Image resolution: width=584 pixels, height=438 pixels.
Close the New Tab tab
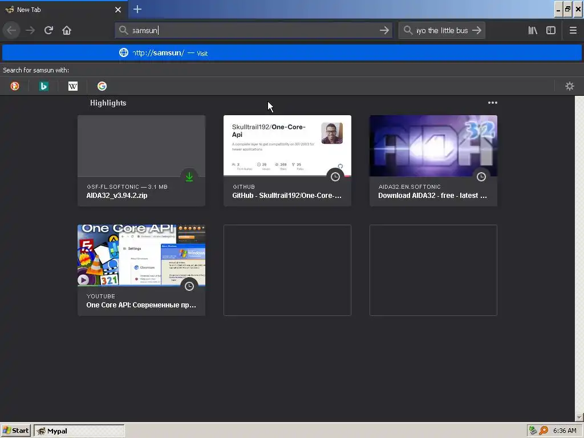(118, 10)
